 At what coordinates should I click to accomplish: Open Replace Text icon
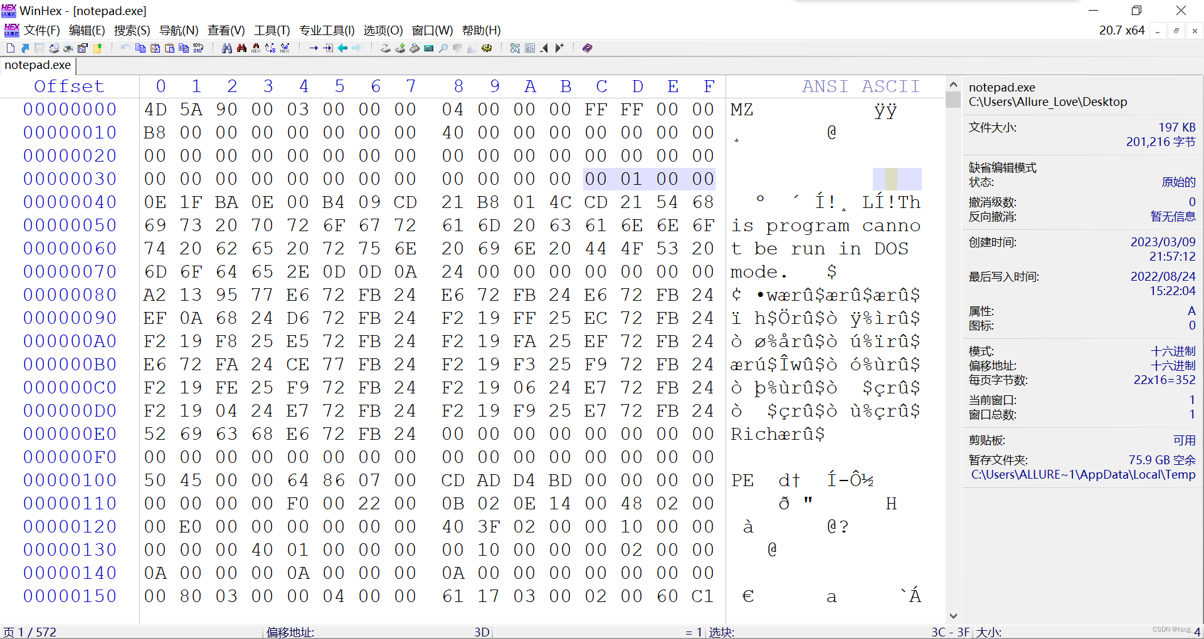[270, 48]
